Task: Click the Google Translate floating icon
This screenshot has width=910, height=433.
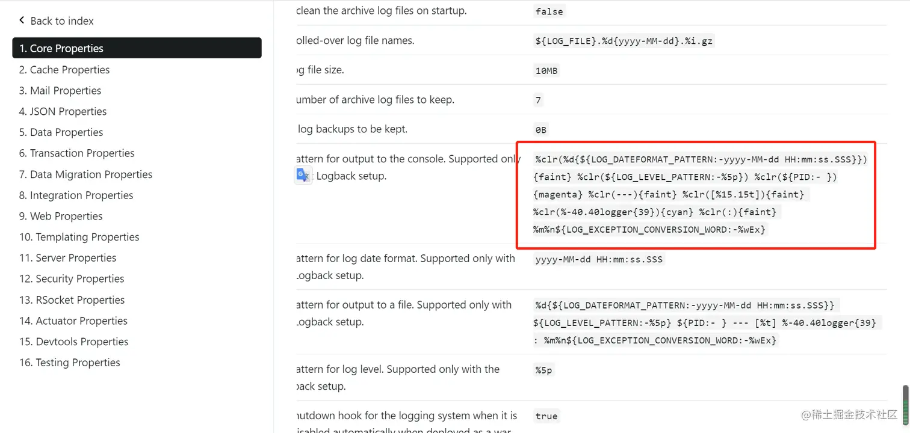Action: point(303,175)
